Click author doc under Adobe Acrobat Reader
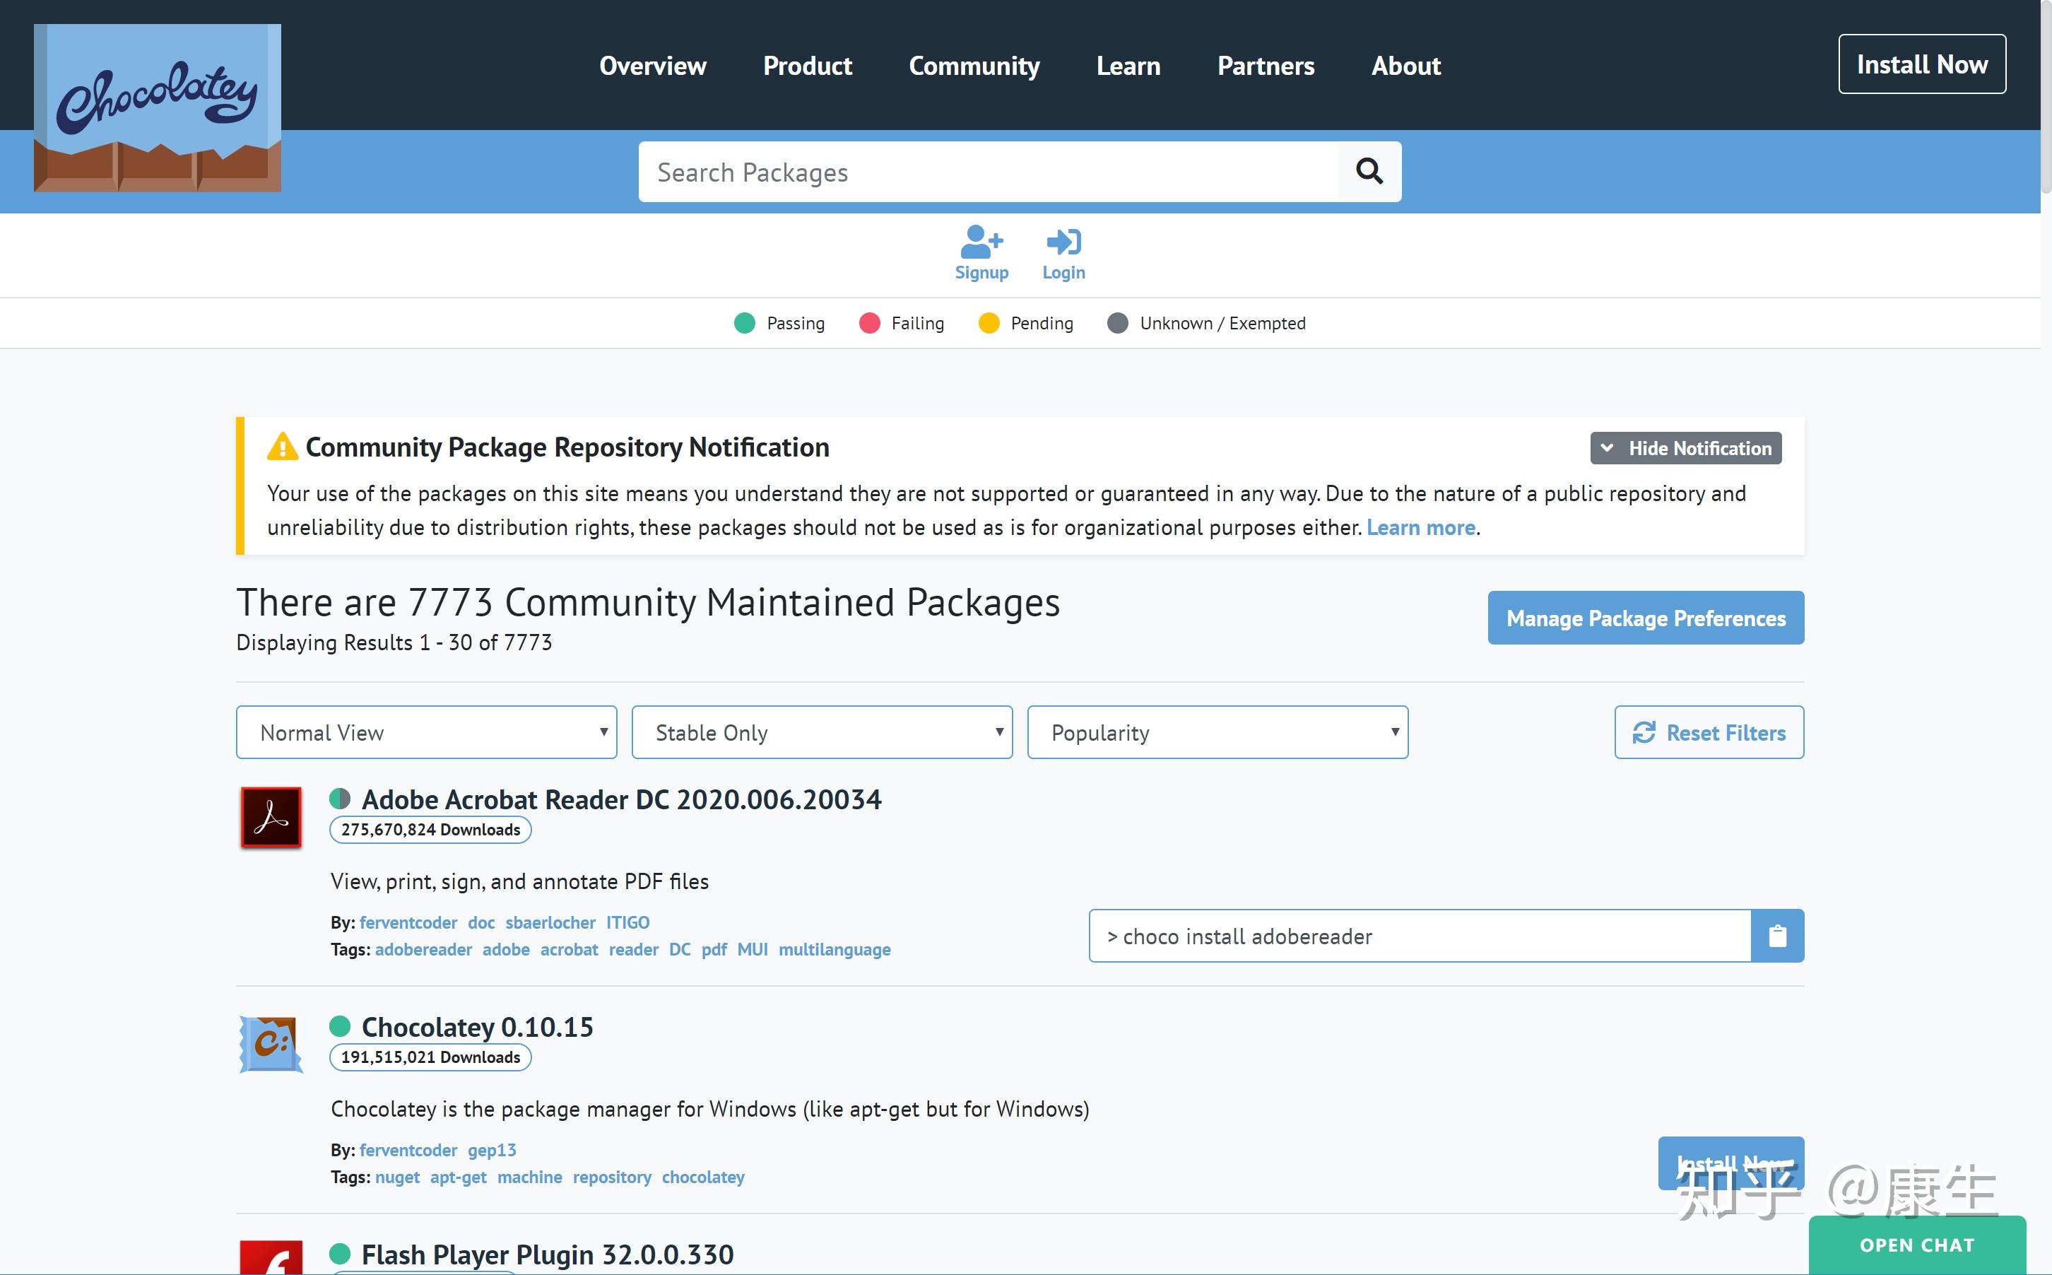 (x=481, y=922)
